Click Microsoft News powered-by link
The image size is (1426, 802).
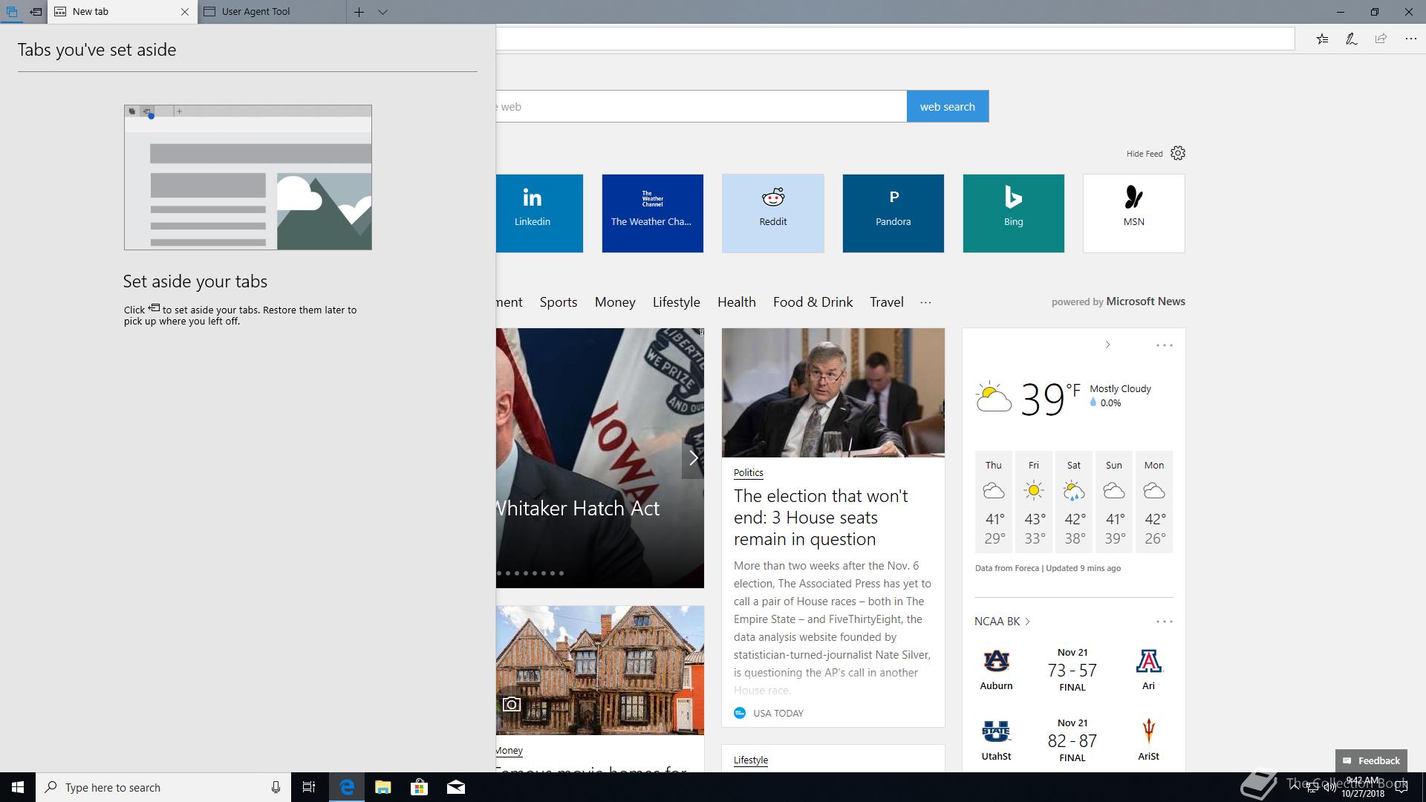click(x=1145, y=301)
